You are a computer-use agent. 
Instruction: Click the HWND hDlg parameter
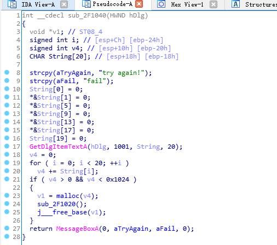click(127, 15)
